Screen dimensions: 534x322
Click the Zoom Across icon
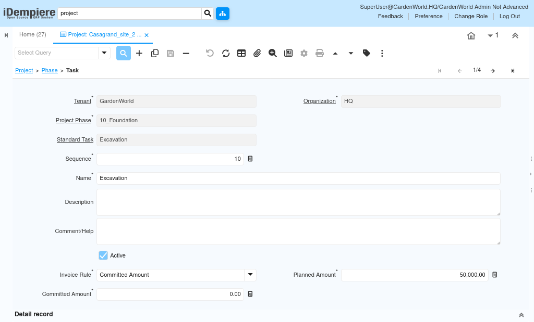tap(273, 53)
